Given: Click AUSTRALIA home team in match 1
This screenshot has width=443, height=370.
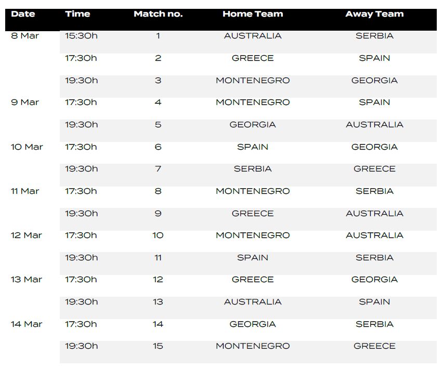Looking at the screenshot, I should (x=253, y=36).
